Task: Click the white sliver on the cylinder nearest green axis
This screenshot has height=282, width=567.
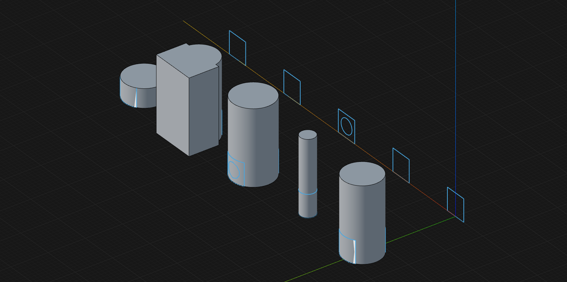Action: [355, 251]
